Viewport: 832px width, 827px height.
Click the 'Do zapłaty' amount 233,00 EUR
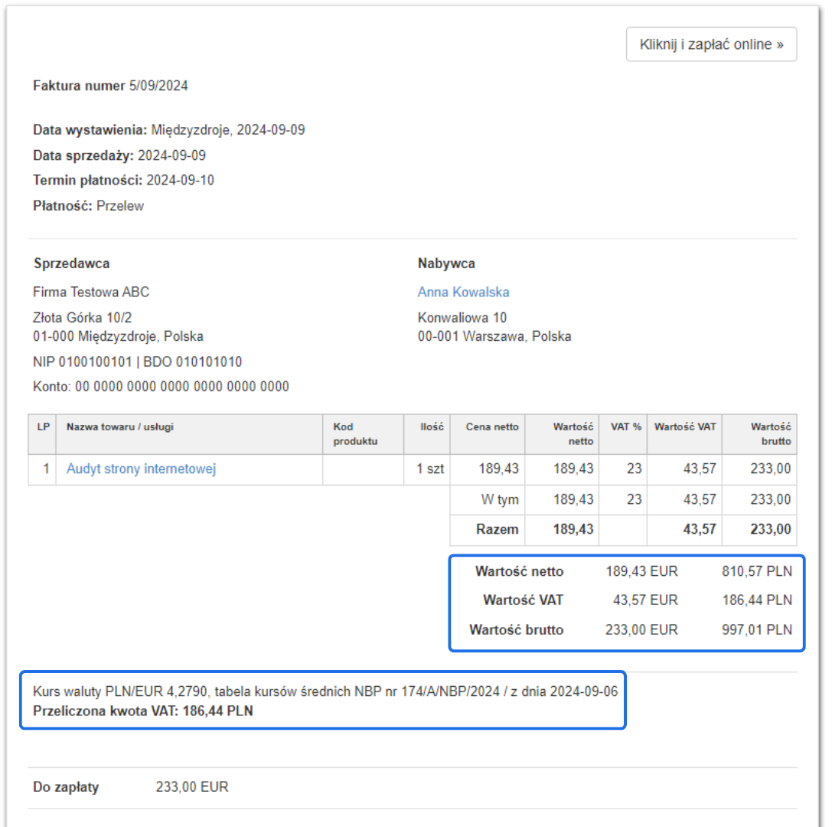[192, 787]
